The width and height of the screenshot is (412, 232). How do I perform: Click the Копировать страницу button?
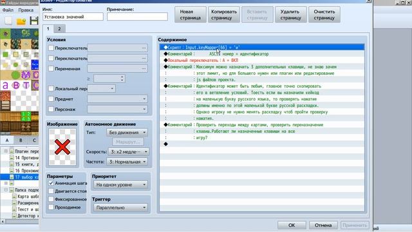(224, 15)
